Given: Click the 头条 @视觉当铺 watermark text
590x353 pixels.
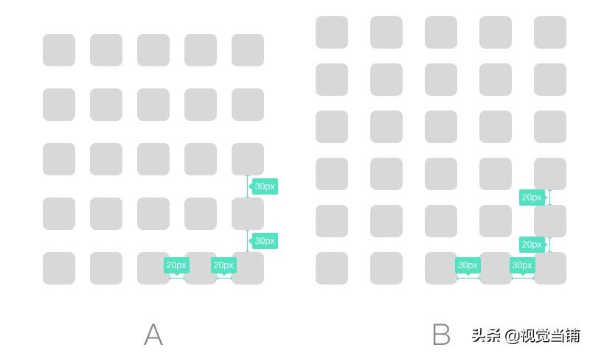Looking at the screenshot, I should tap(526, 335).
